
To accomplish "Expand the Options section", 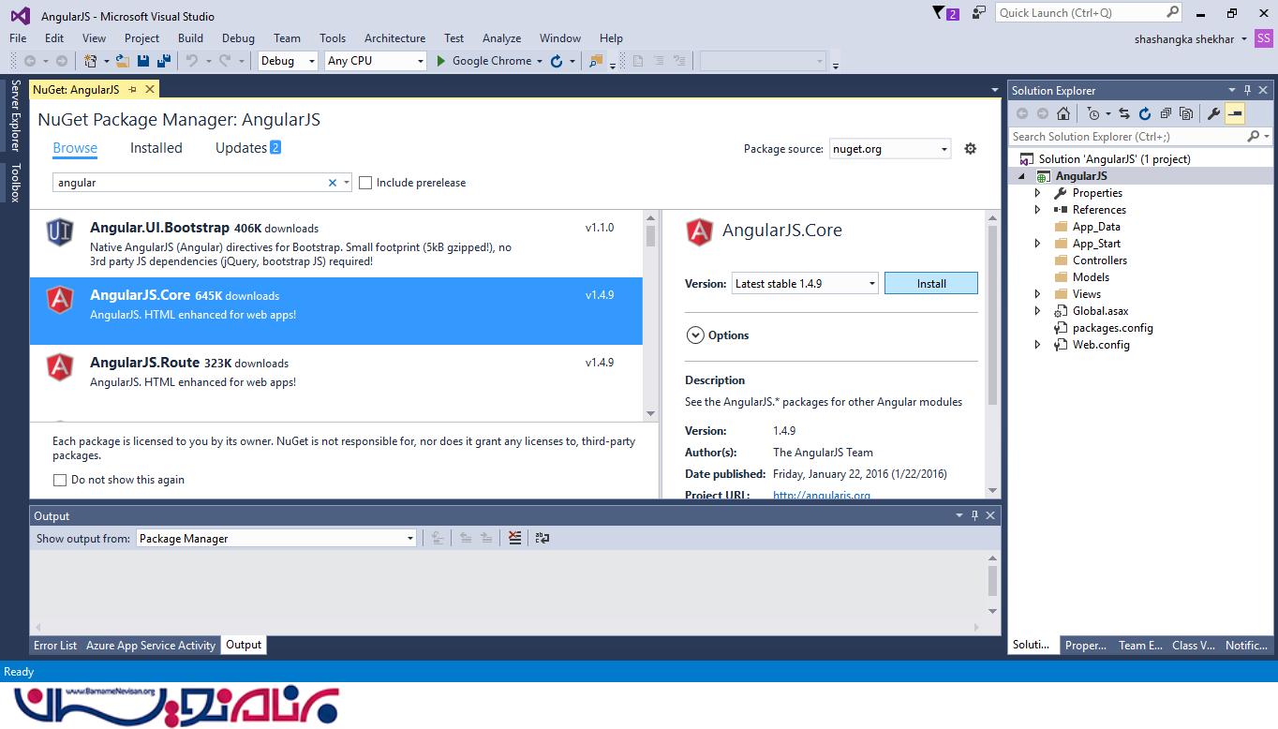I will (695, 335).
